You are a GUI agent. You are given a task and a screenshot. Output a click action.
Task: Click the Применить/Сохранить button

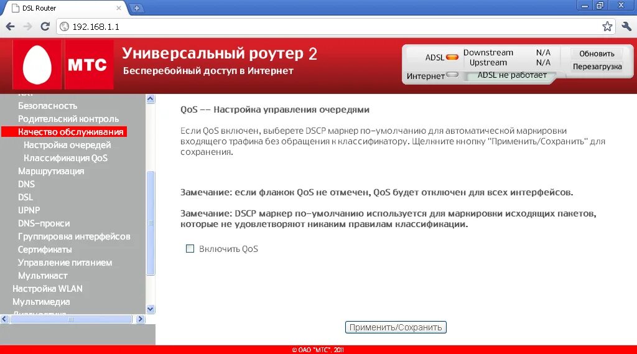tap(396, 327)
